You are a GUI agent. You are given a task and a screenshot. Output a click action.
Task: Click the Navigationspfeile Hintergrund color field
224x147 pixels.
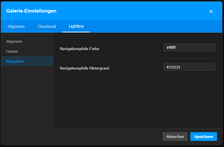click(189, 67)
